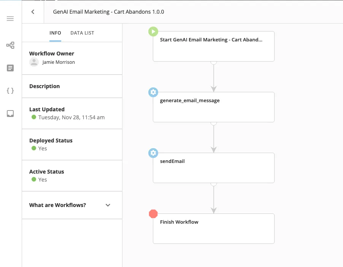This screenshot has width=343, height=267.
Task: Open the document list icon in the sidebar
Action: click(10, 68)
